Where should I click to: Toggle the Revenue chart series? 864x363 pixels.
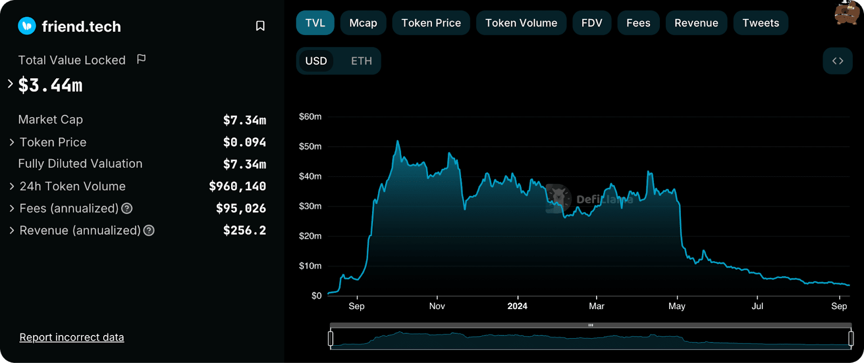(696, 23)
